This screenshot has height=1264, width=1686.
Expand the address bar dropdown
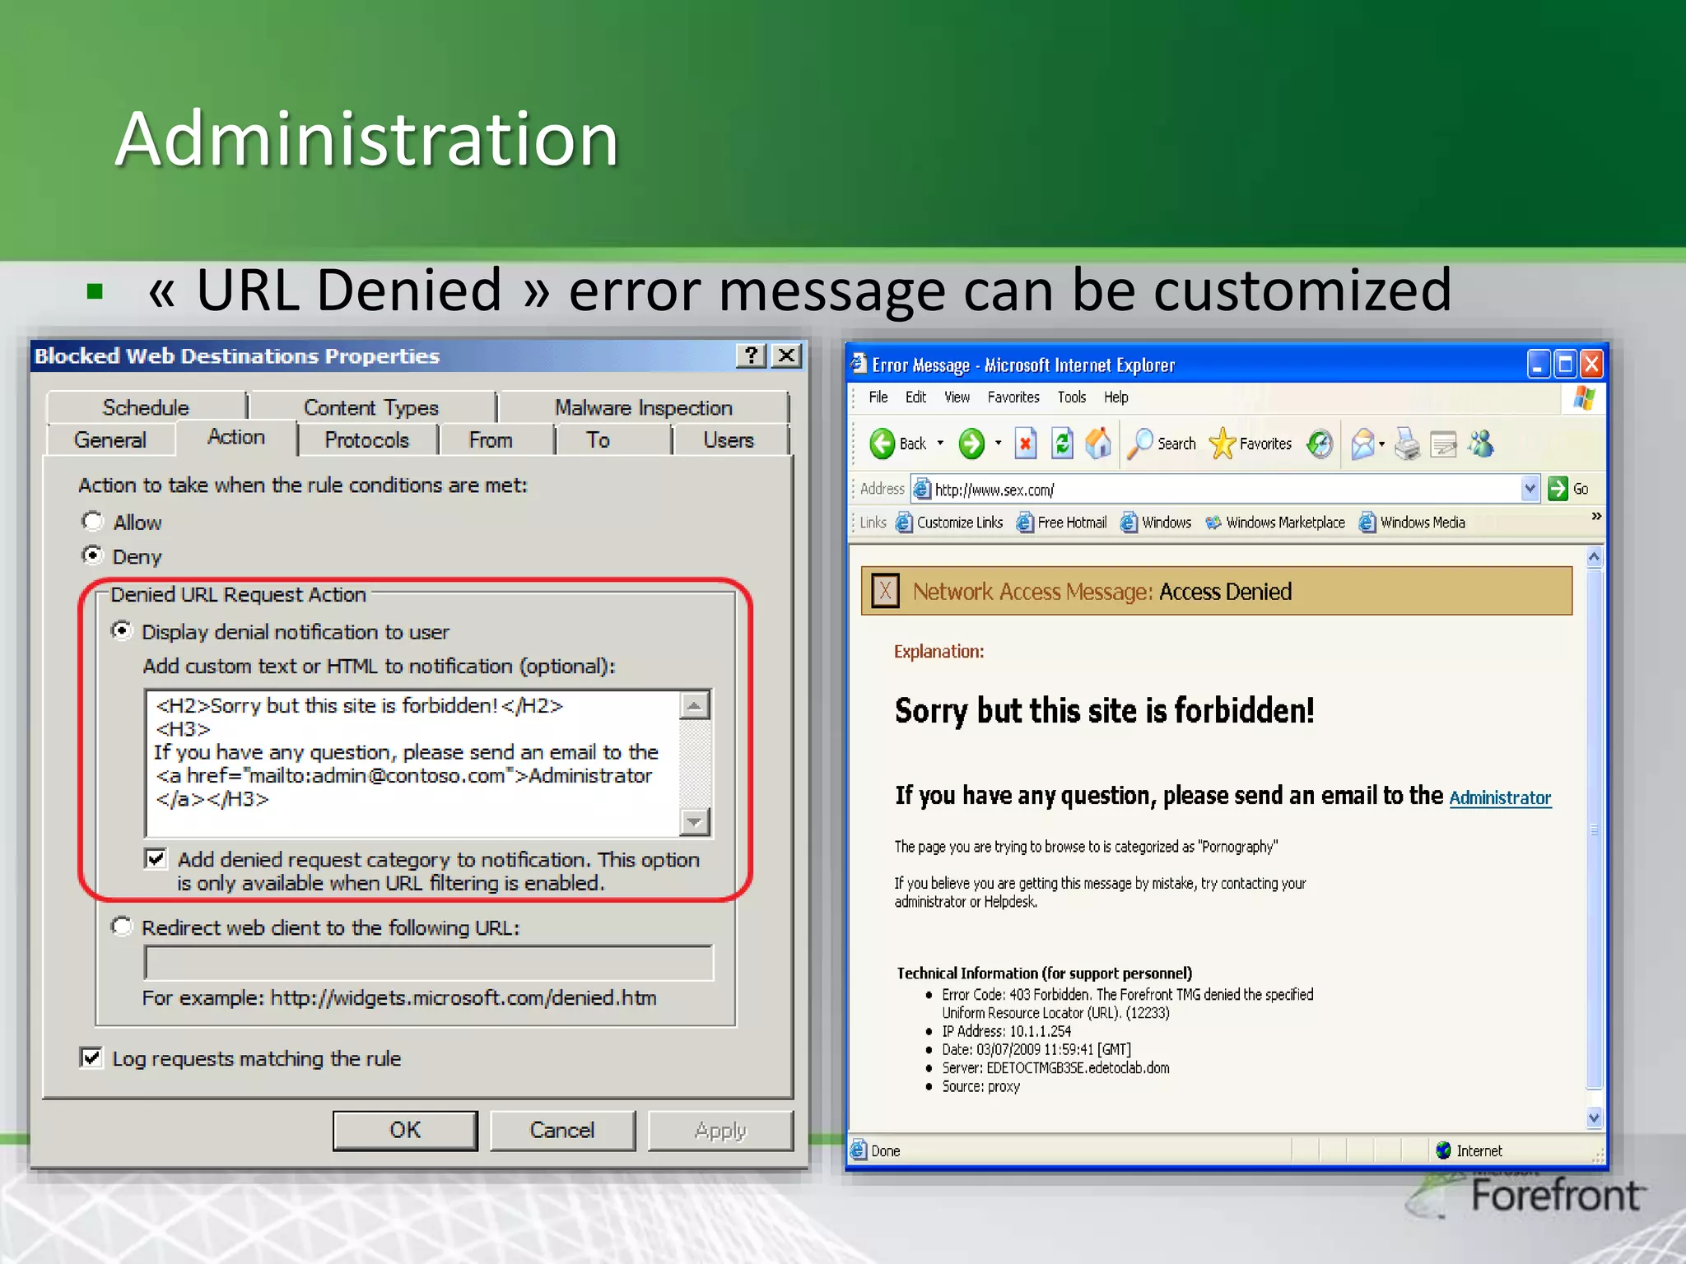[1530, 489]
